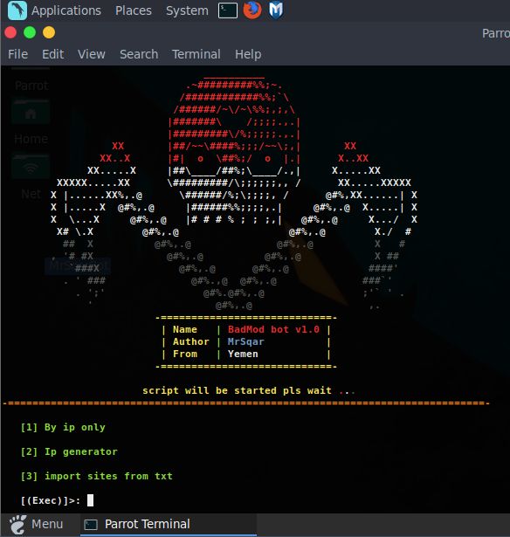Open the Terminal menu

tap(196, 54)
